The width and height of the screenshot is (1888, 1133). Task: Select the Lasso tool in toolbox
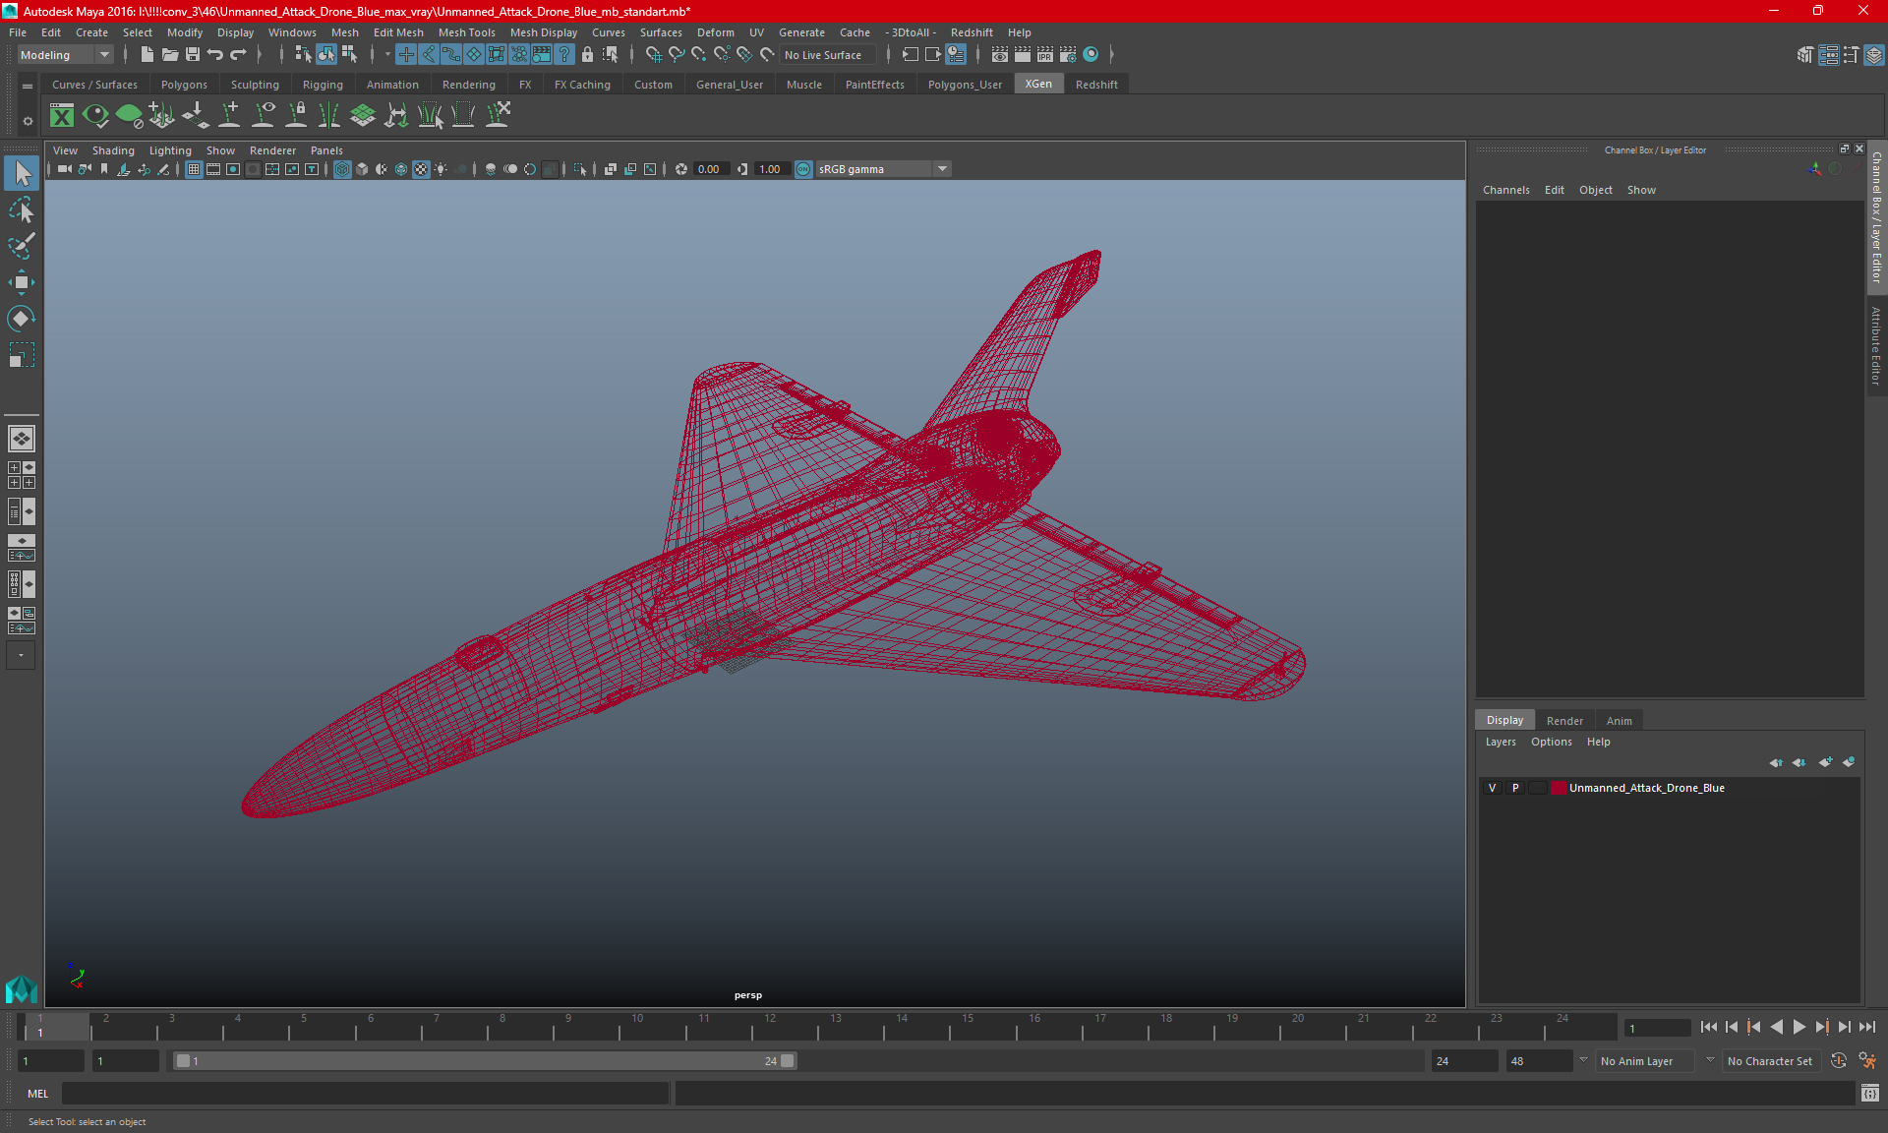click(21, 210)
